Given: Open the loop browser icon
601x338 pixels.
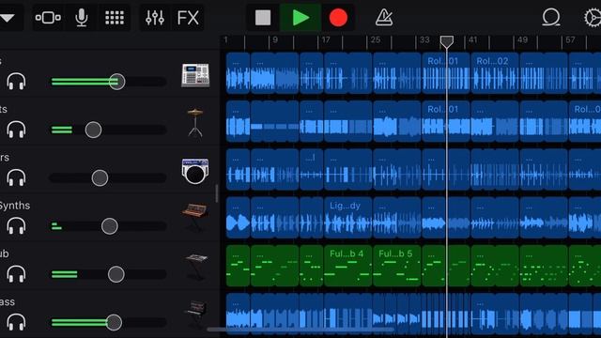Looking at the screenshot, I should [551, 18].
